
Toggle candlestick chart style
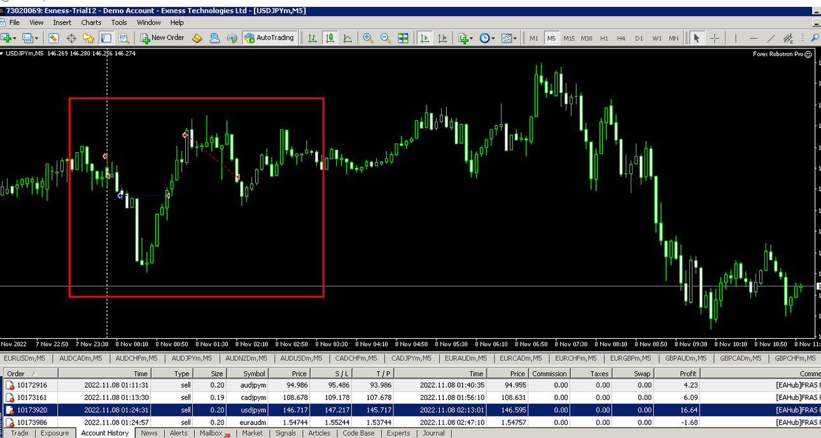[x=330, y=38]
